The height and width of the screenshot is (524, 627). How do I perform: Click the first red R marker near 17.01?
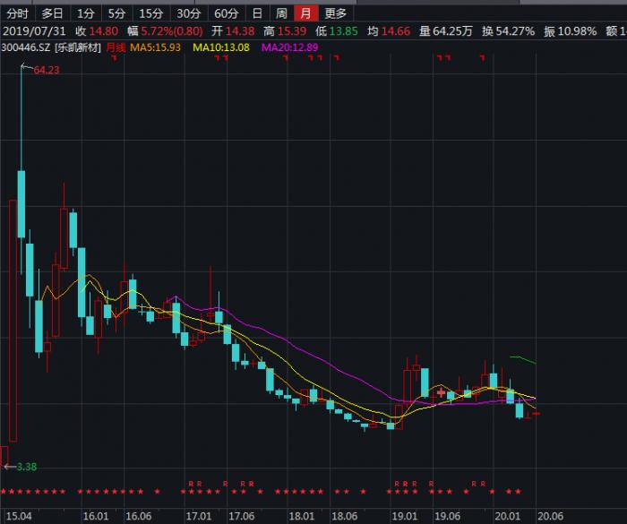pyautogui.click(x=191, y=483)
